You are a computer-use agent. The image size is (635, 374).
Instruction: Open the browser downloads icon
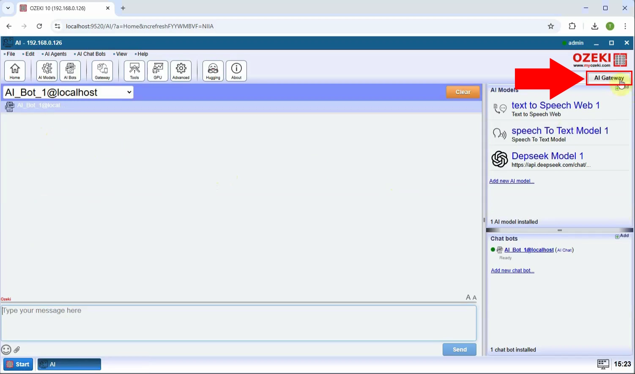pyautogui.click(x=595, y=26)
